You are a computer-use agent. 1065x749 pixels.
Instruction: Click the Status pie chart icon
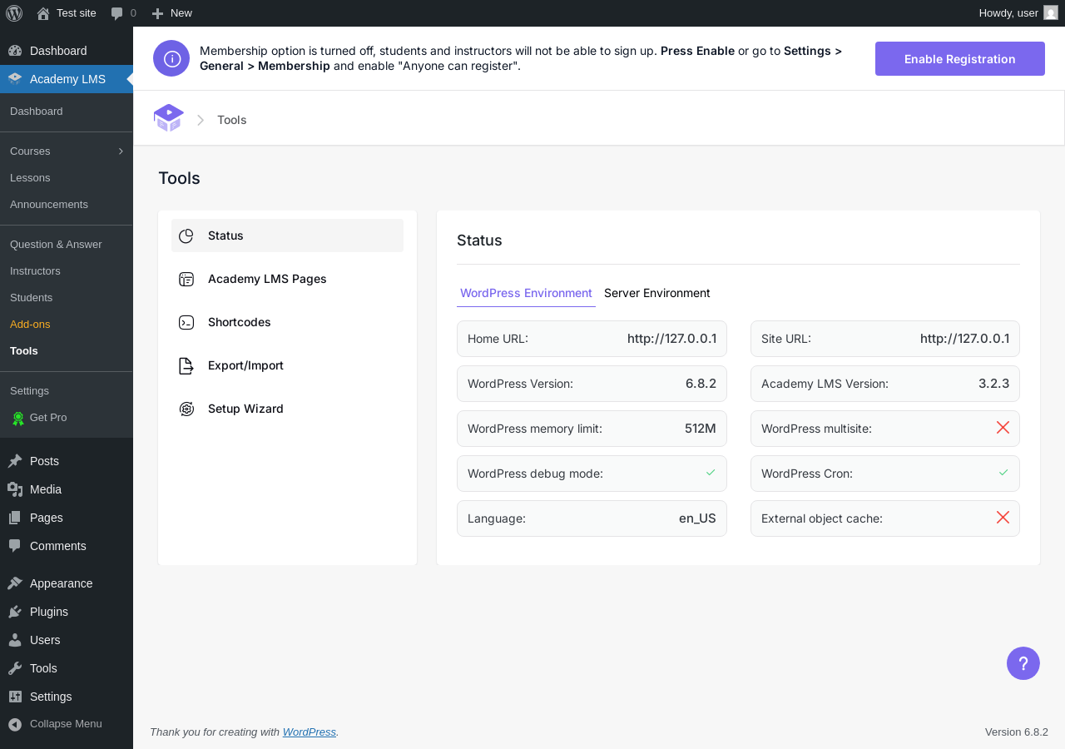point(186,236)
